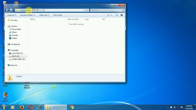Image resolution: width=196 pixels, height=110 pixels.
Task: Sort by Date modified column
Action: [x=73, y=19]
